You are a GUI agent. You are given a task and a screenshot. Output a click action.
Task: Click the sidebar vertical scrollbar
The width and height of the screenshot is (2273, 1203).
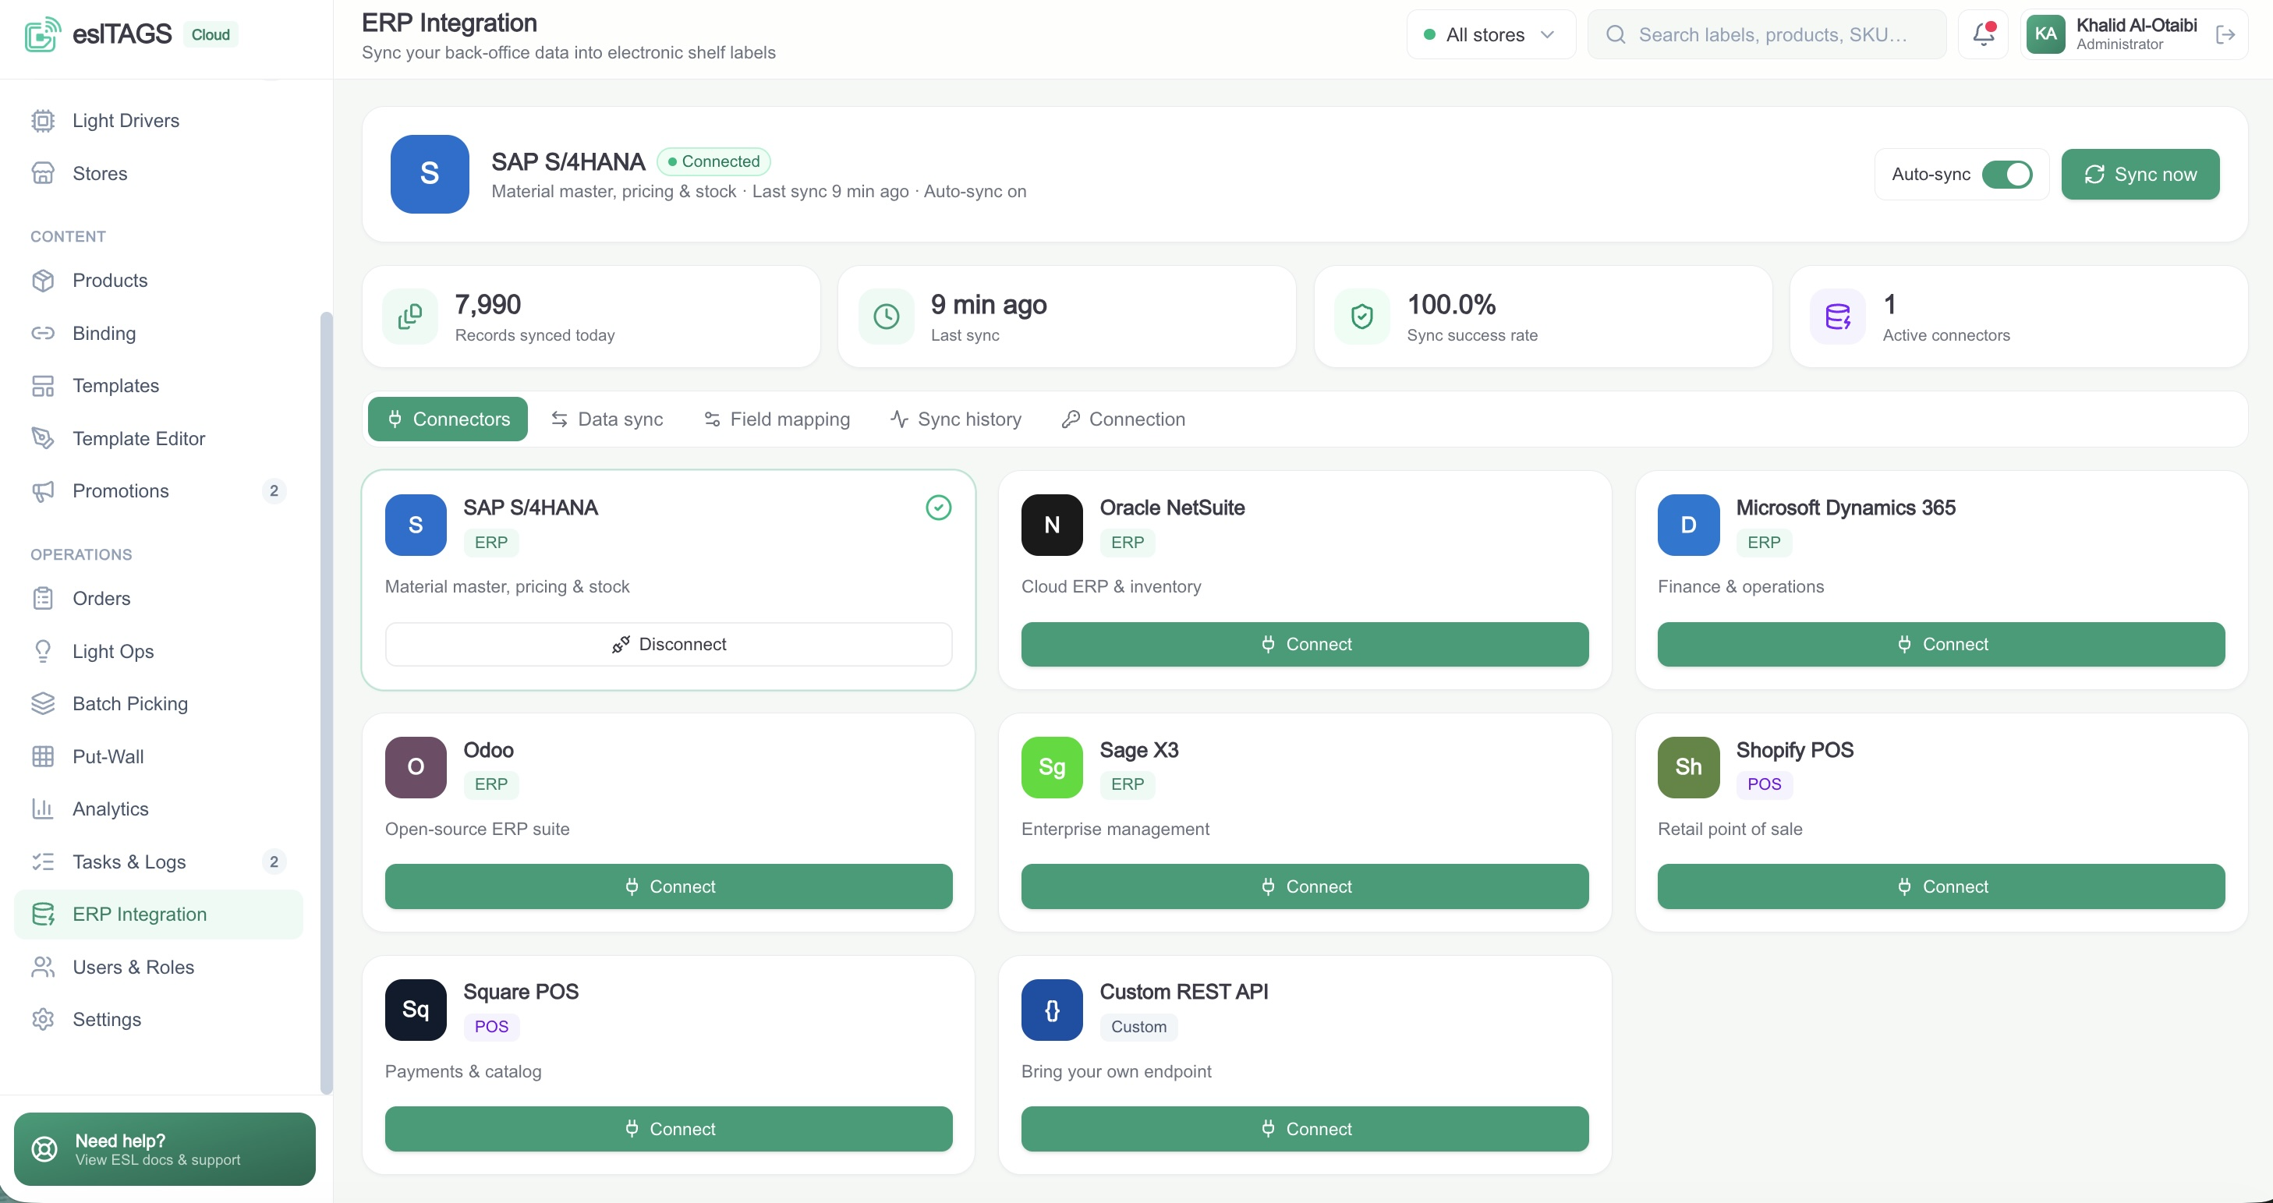[x=327, y=703]
